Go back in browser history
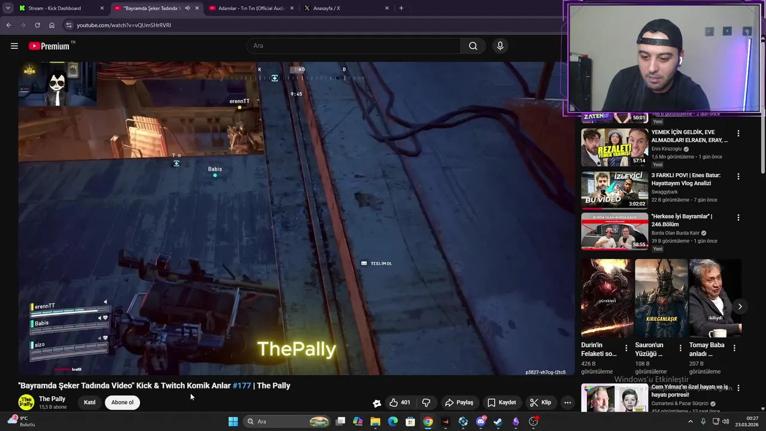The height and width of the screenshot is (431, 766). click(x=8, y=25)
